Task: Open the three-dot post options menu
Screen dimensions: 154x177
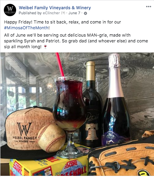Action: 149,7
